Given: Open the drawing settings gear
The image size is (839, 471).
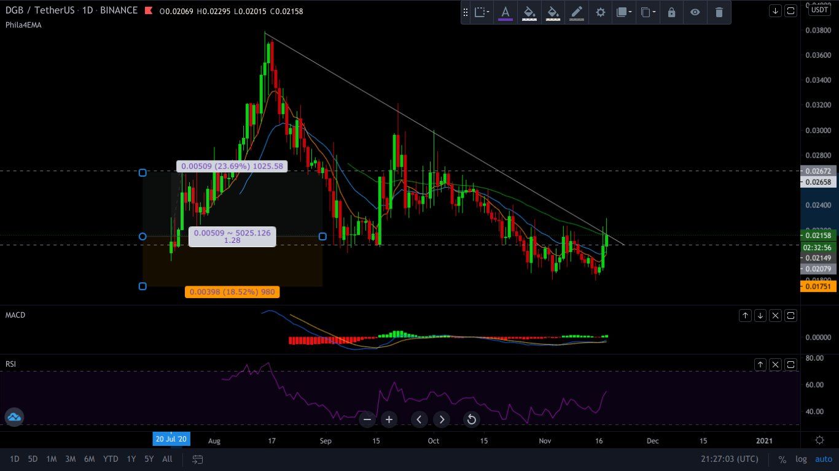Looking at the screenshot, I should 600,12.
